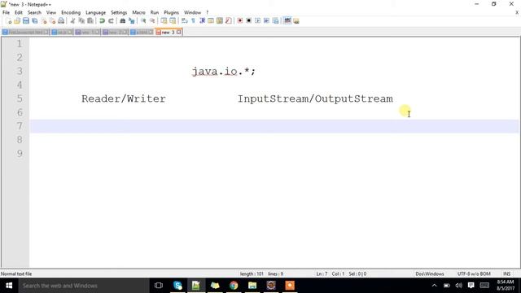Print the document using the Print icon

pos(61,21)
